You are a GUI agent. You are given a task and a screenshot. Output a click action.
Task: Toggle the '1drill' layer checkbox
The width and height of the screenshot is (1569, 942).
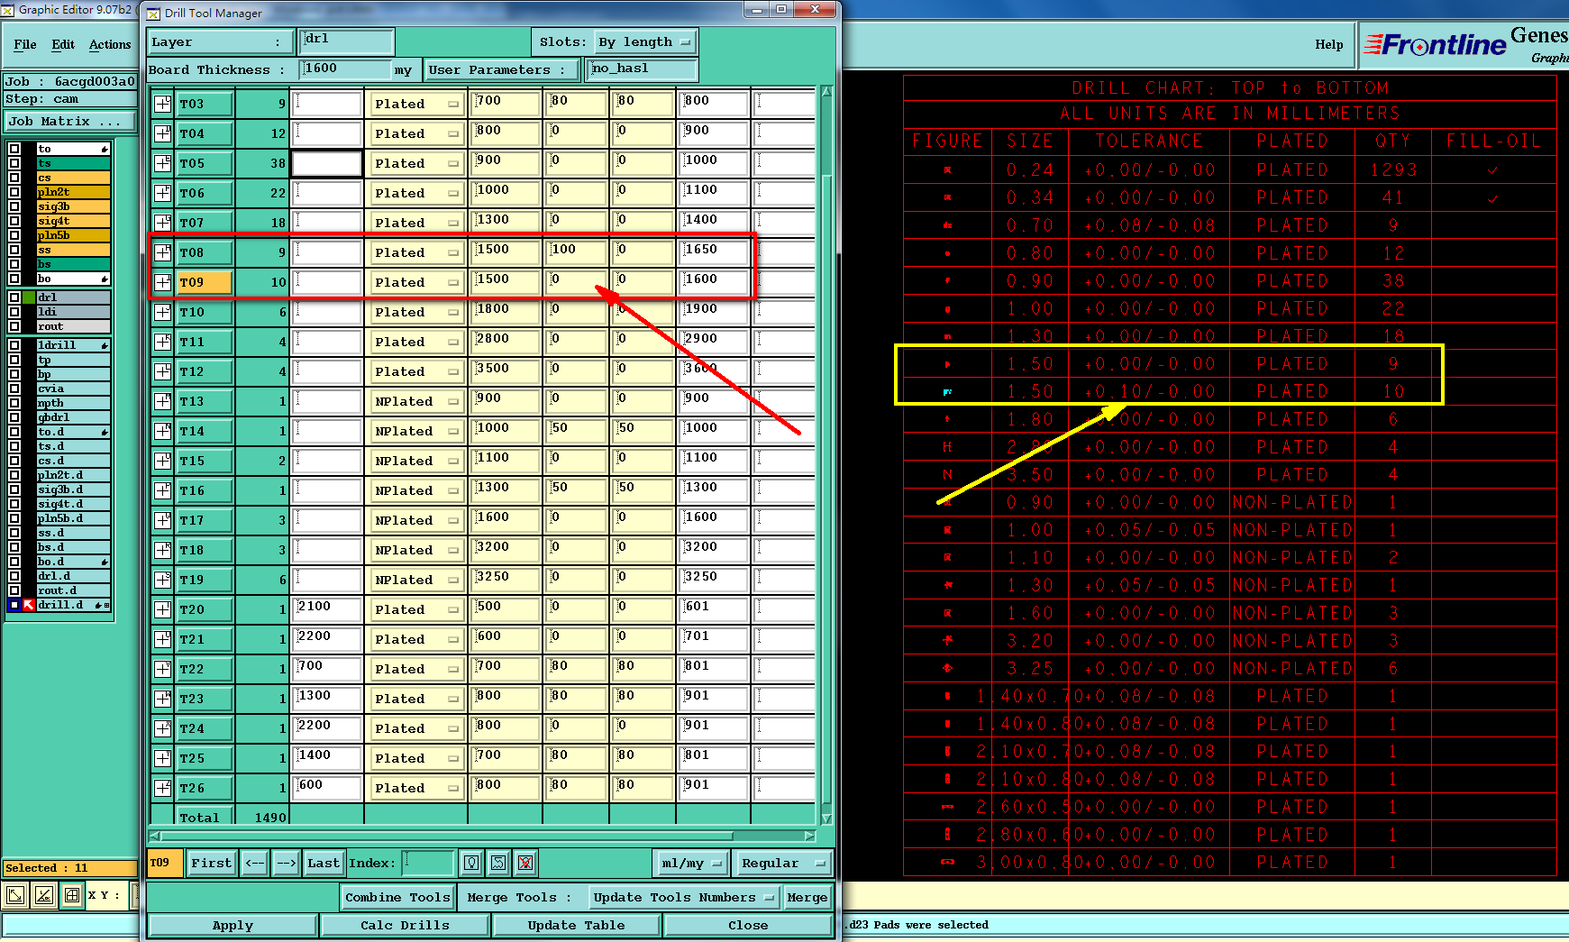tap(14, 345)
